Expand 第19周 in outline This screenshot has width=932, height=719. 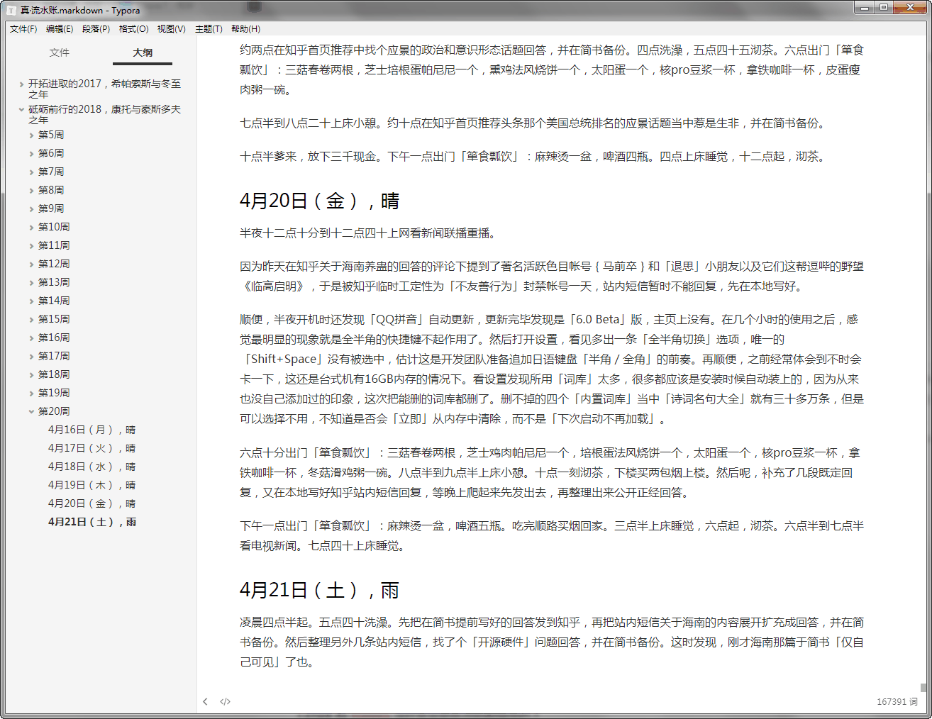[x=31, y=394]
